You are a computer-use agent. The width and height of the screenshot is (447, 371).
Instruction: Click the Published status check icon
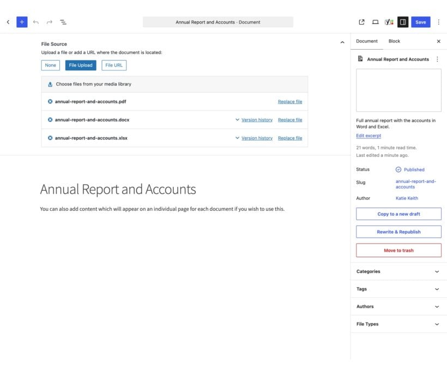point(398,169)
